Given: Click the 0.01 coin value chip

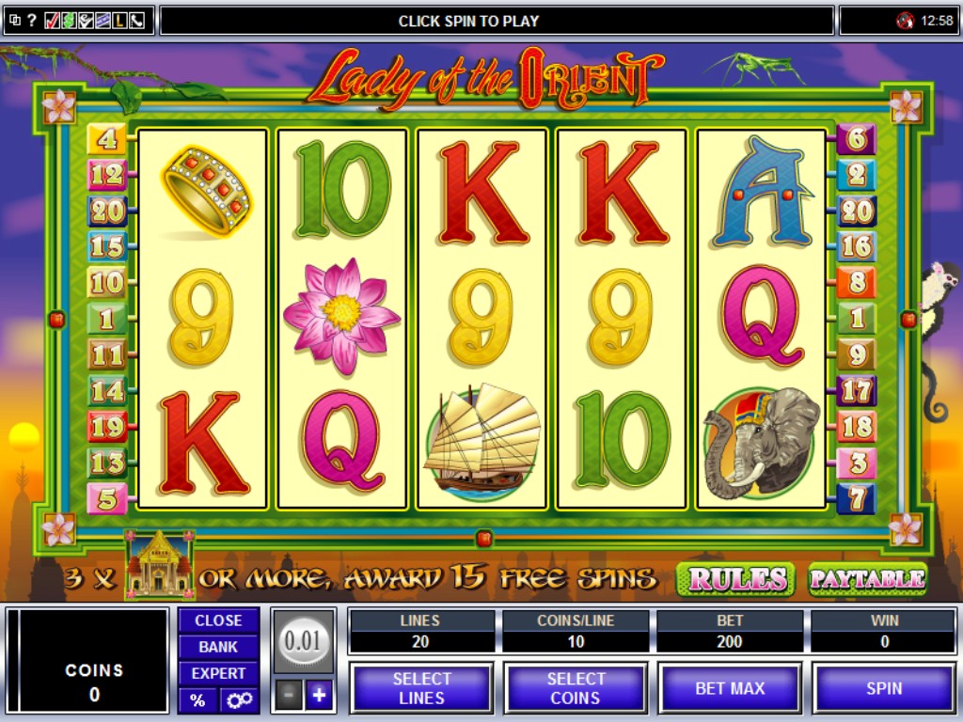Looking at the screenshot, I should click(304, 641).
